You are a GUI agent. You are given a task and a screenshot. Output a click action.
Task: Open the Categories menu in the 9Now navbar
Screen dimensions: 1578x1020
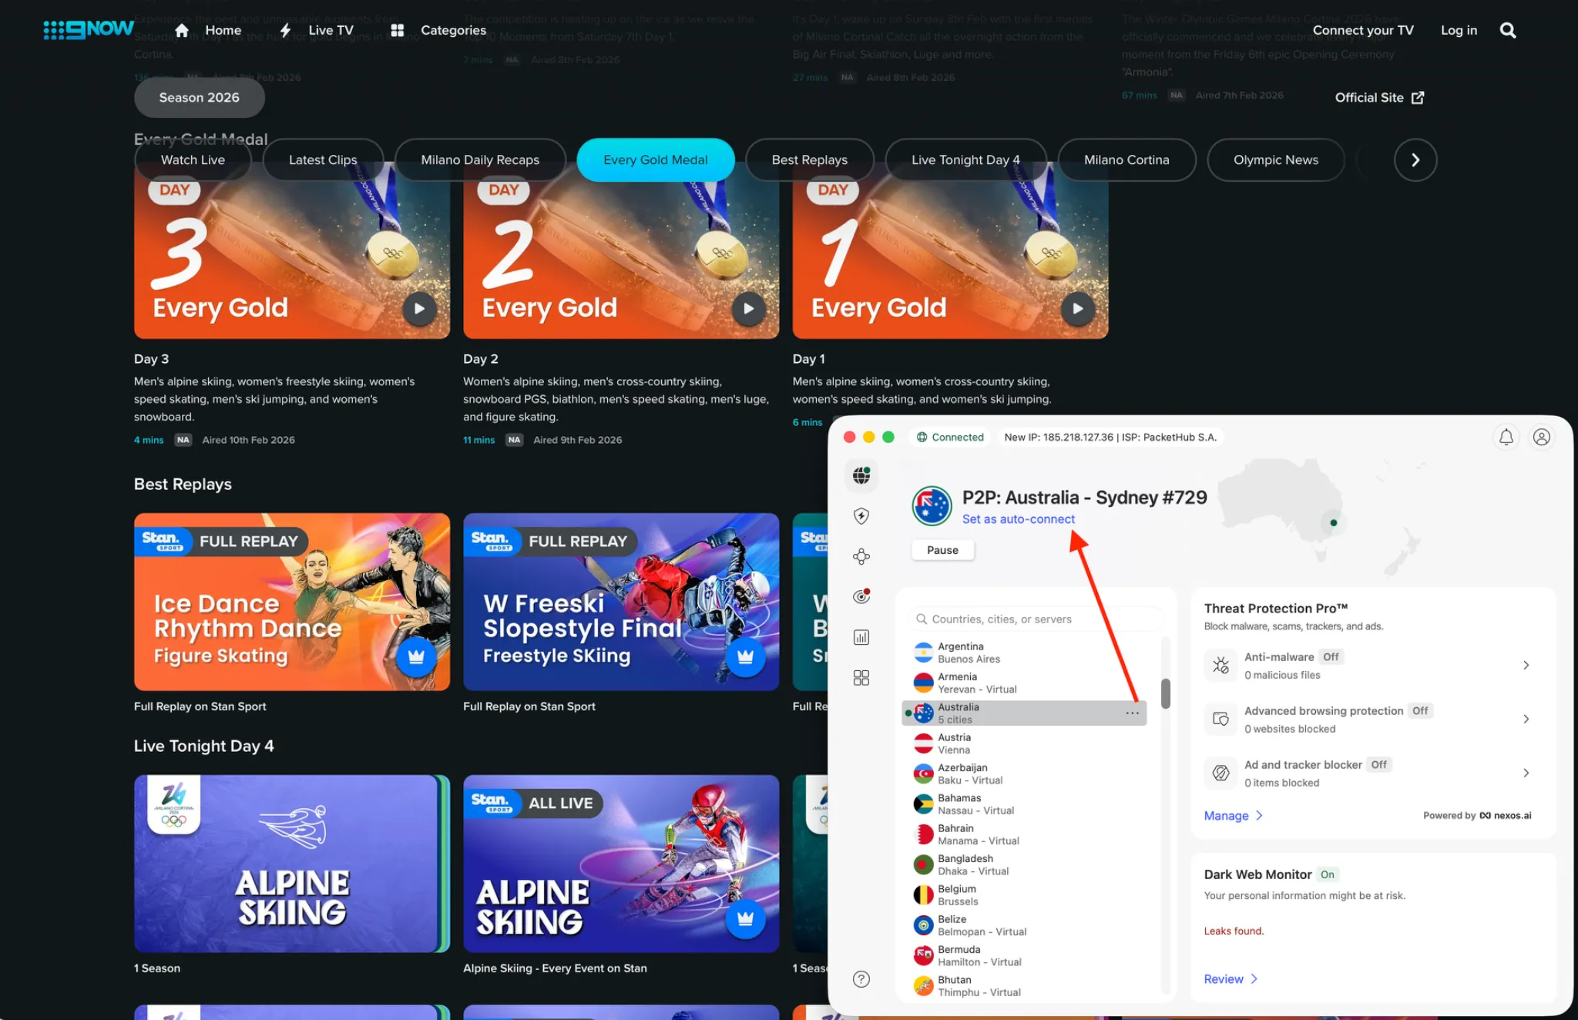[x=453, y=30]
